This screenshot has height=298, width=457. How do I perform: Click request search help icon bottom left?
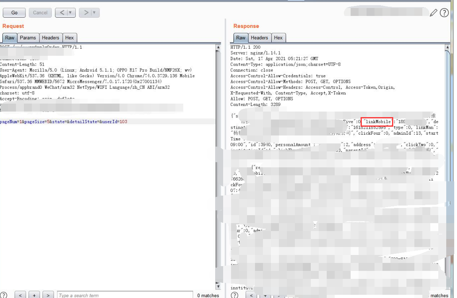pyautogui.click(x=4, y=295)
